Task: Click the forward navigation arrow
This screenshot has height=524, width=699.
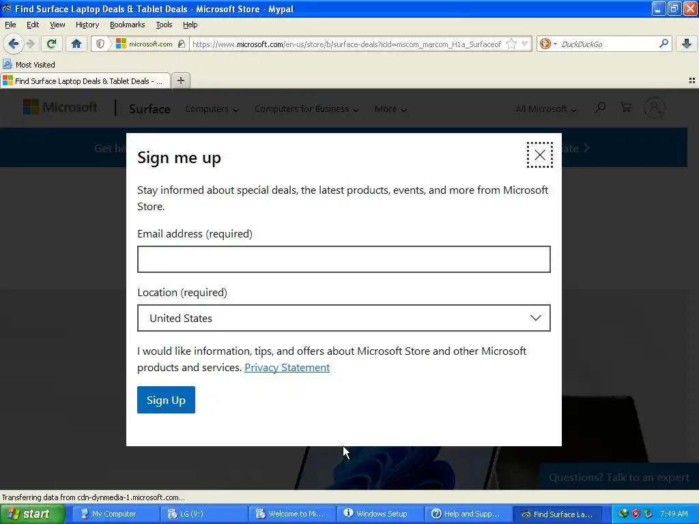Action: (x=30, y=44)
